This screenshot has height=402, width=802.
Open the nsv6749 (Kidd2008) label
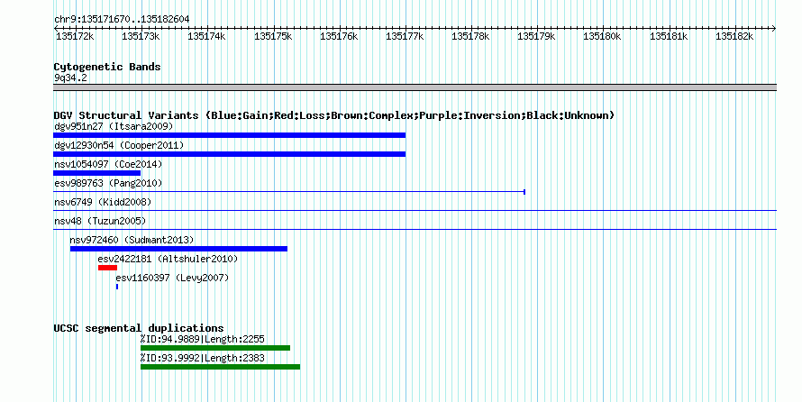click(103, 202)
